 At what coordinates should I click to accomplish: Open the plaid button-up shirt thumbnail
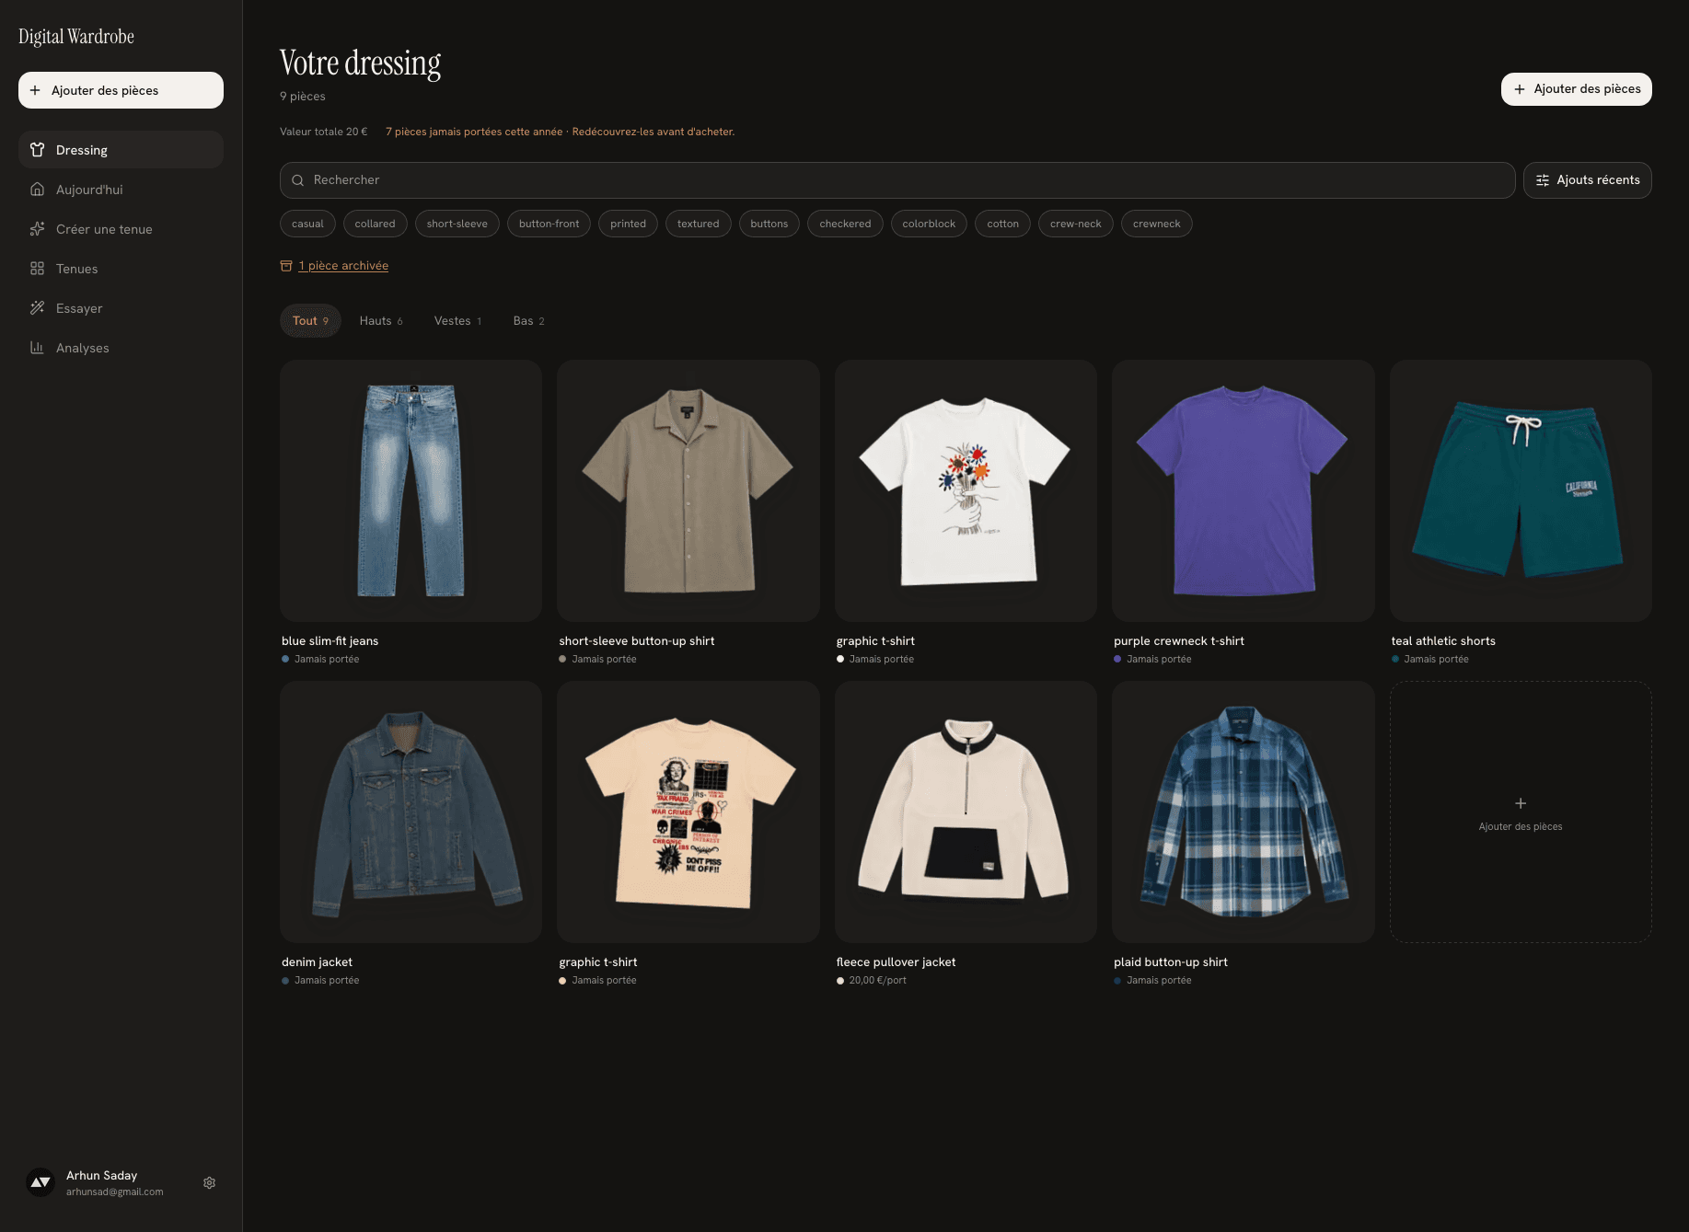[x=1243, y=812]
